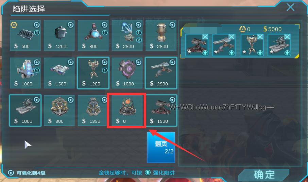Select the crystal prism trap costing $2500

127,36
